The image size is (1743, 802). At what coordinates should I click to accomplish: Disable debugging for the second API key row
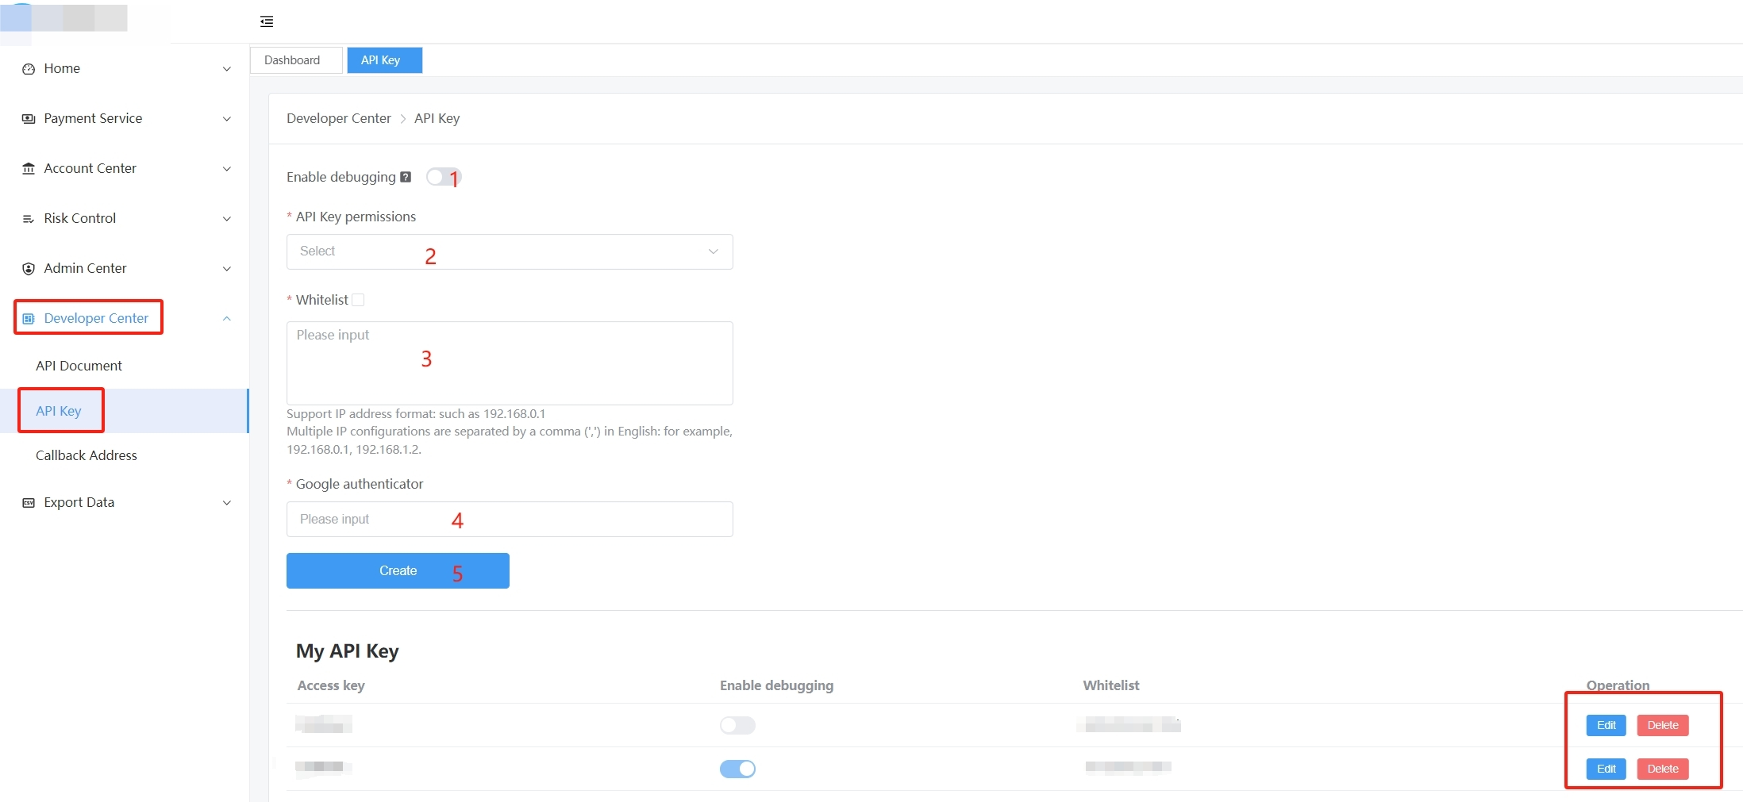[x=737, y=768]
